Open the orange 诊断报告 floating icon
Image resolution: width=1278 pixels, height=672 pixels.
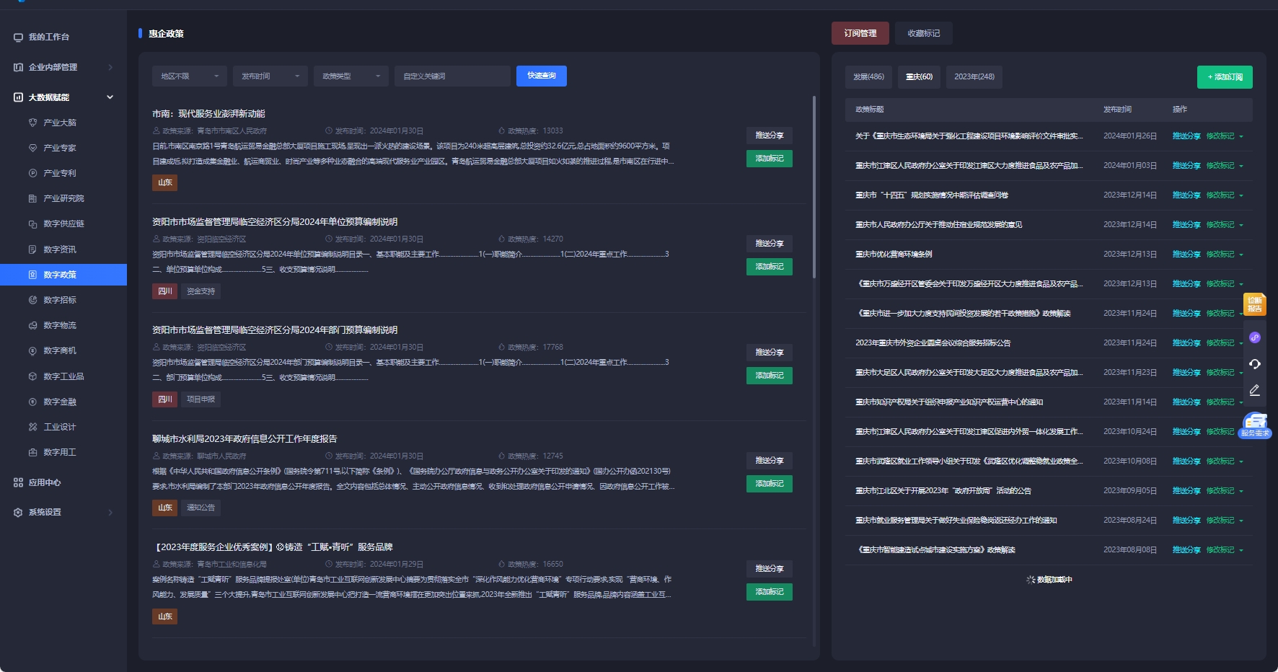[1255, 304]
